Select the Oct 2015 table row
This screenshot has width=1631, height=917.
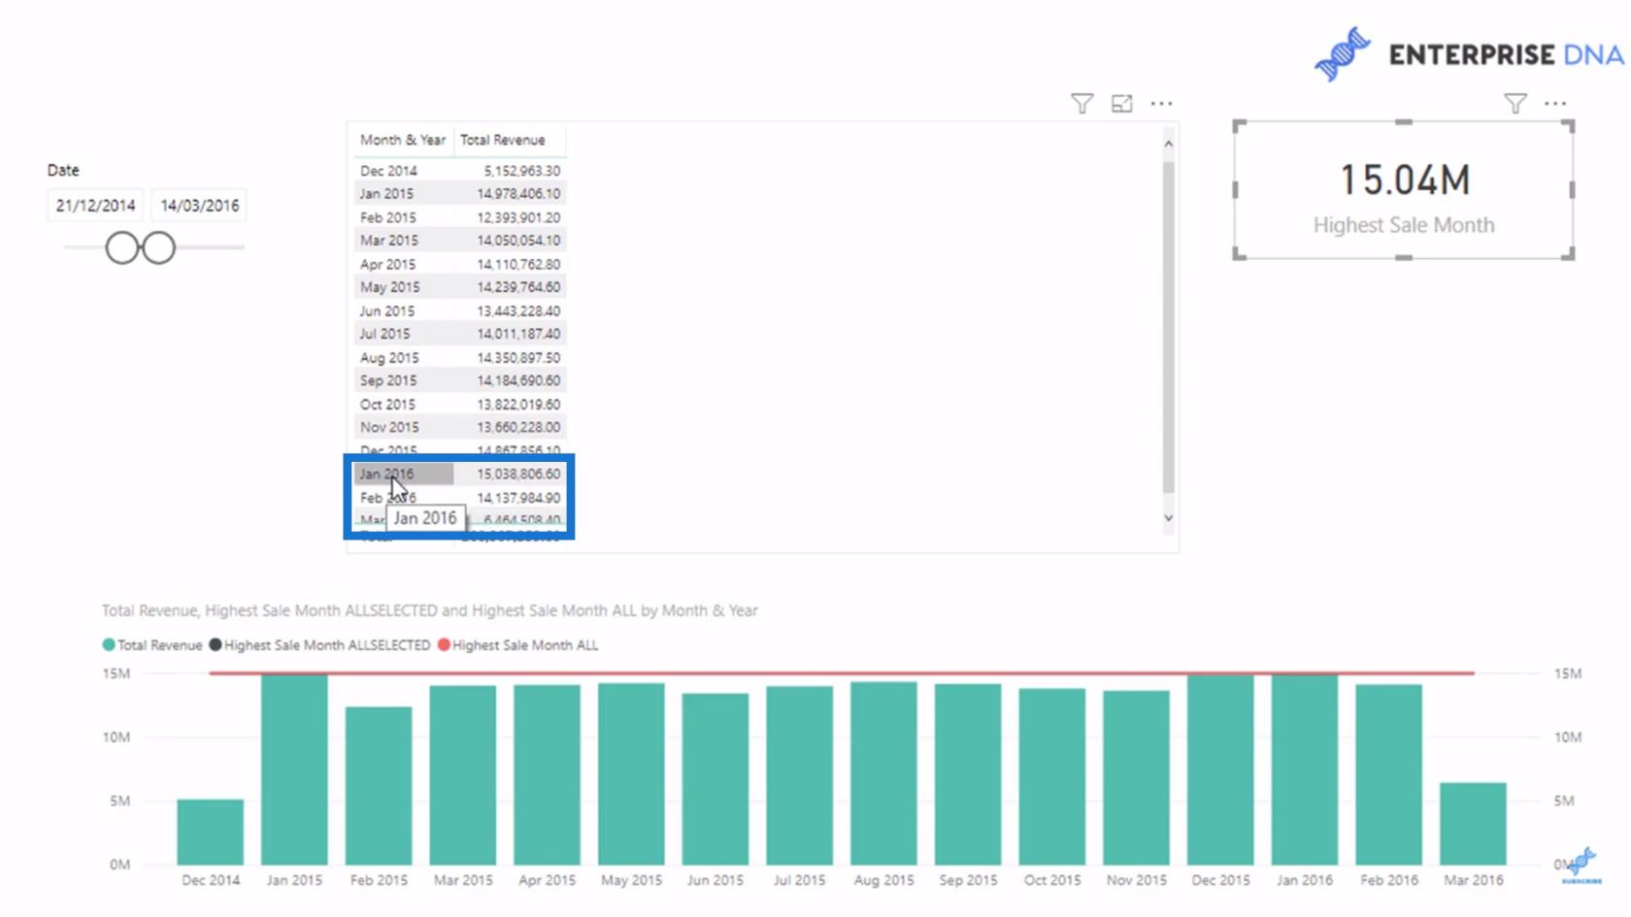coord(460,404)
